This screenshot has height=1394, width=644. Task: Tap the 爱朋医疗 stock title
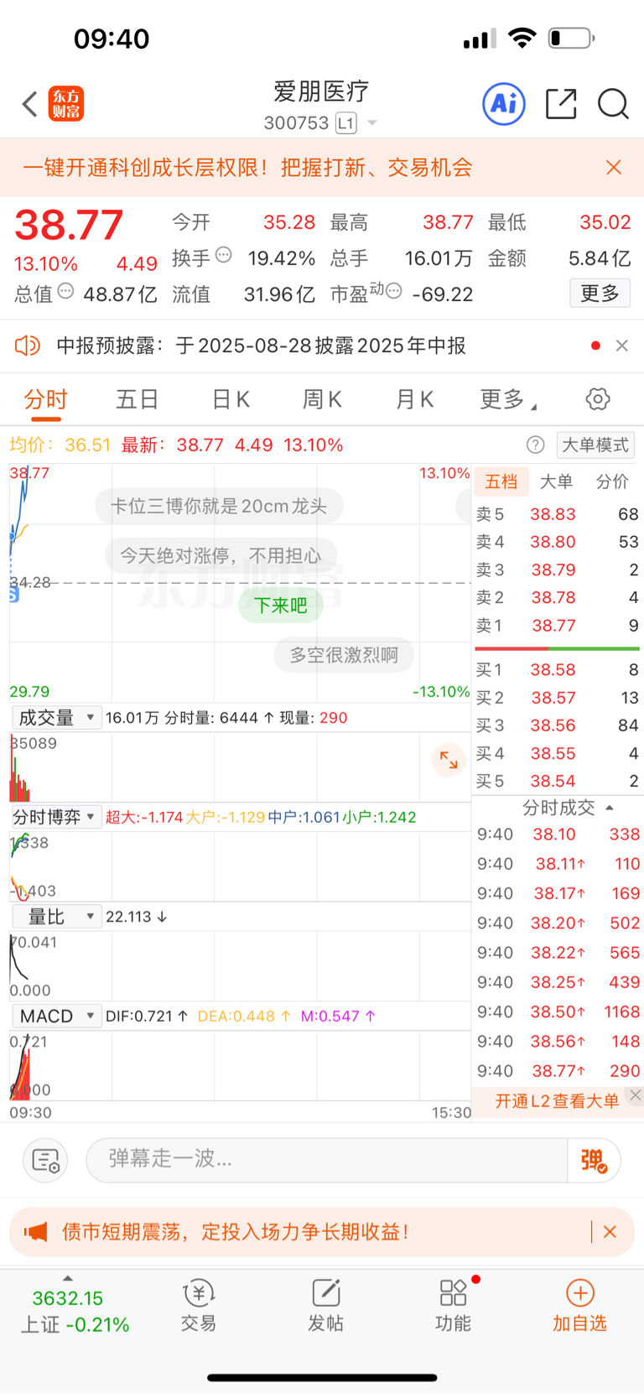click(321, 91)
